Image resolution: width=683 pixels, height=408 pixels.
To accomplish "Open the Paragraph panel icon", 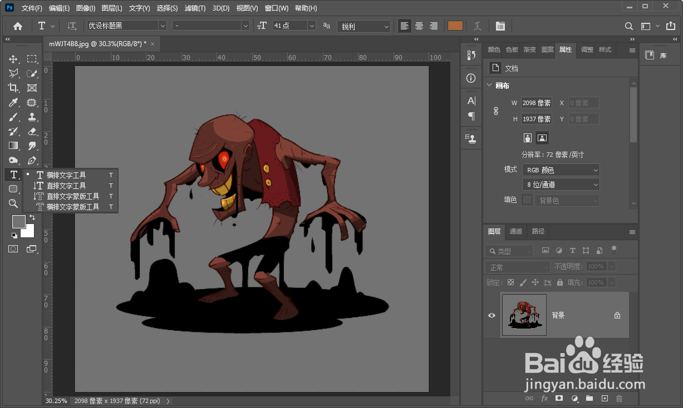I will (x=471, y=116).
